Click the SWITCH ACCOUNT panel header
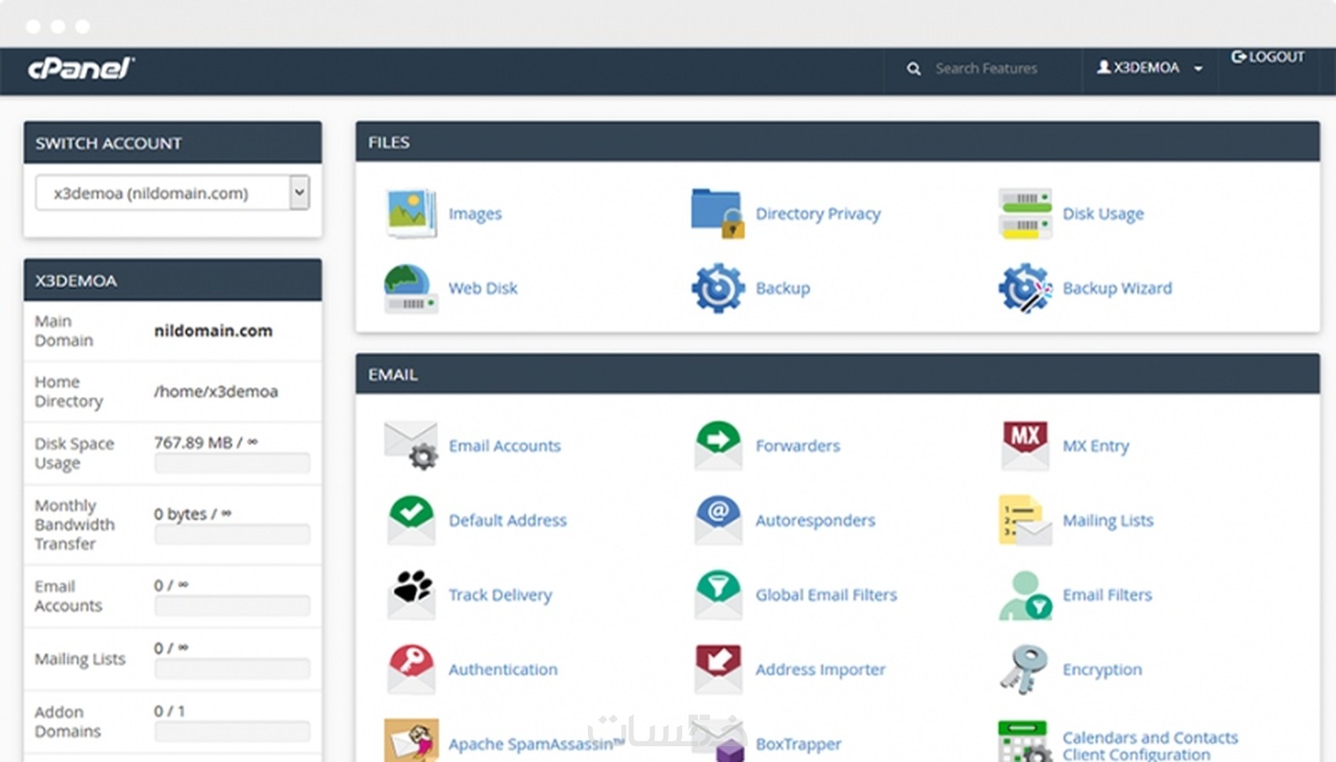1336x762 pixels. pos(173,143)
